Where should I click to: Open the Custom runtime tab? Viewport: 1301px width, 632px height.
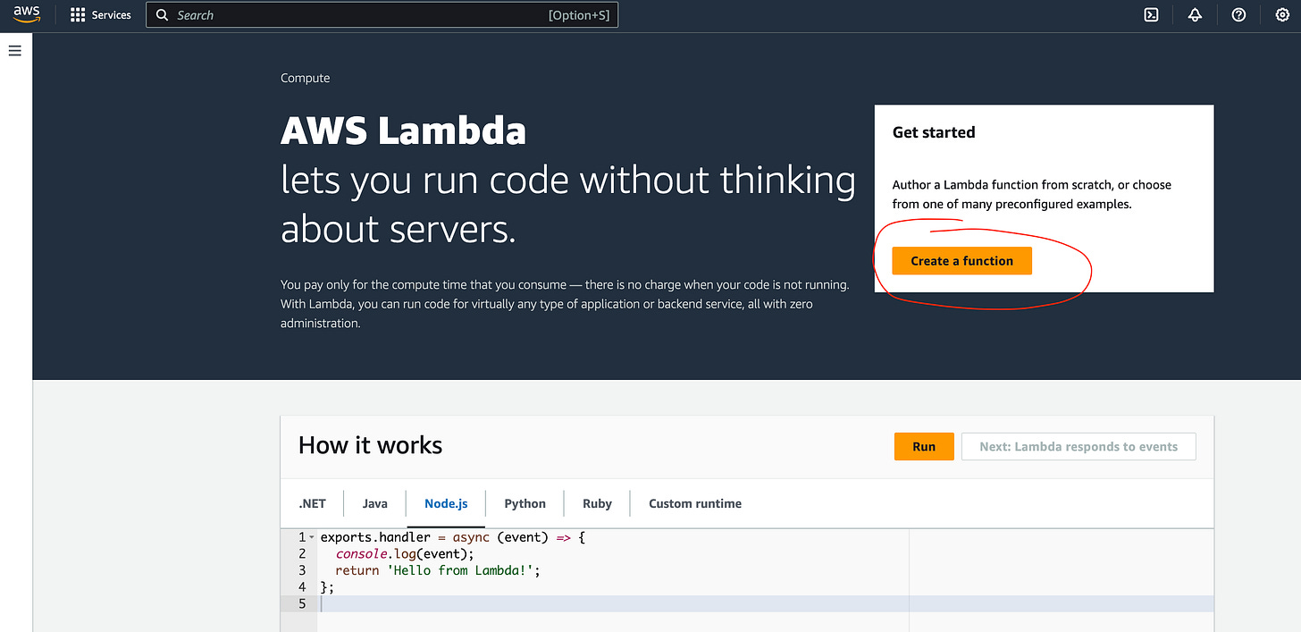click(695, 503)
